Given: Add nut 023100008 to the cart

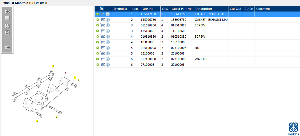Looking at the screenshot, I should coord(103,48).
